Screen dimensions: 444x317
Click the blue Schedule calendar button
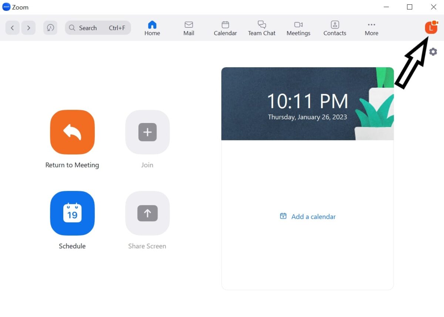(x=73, y=213)
